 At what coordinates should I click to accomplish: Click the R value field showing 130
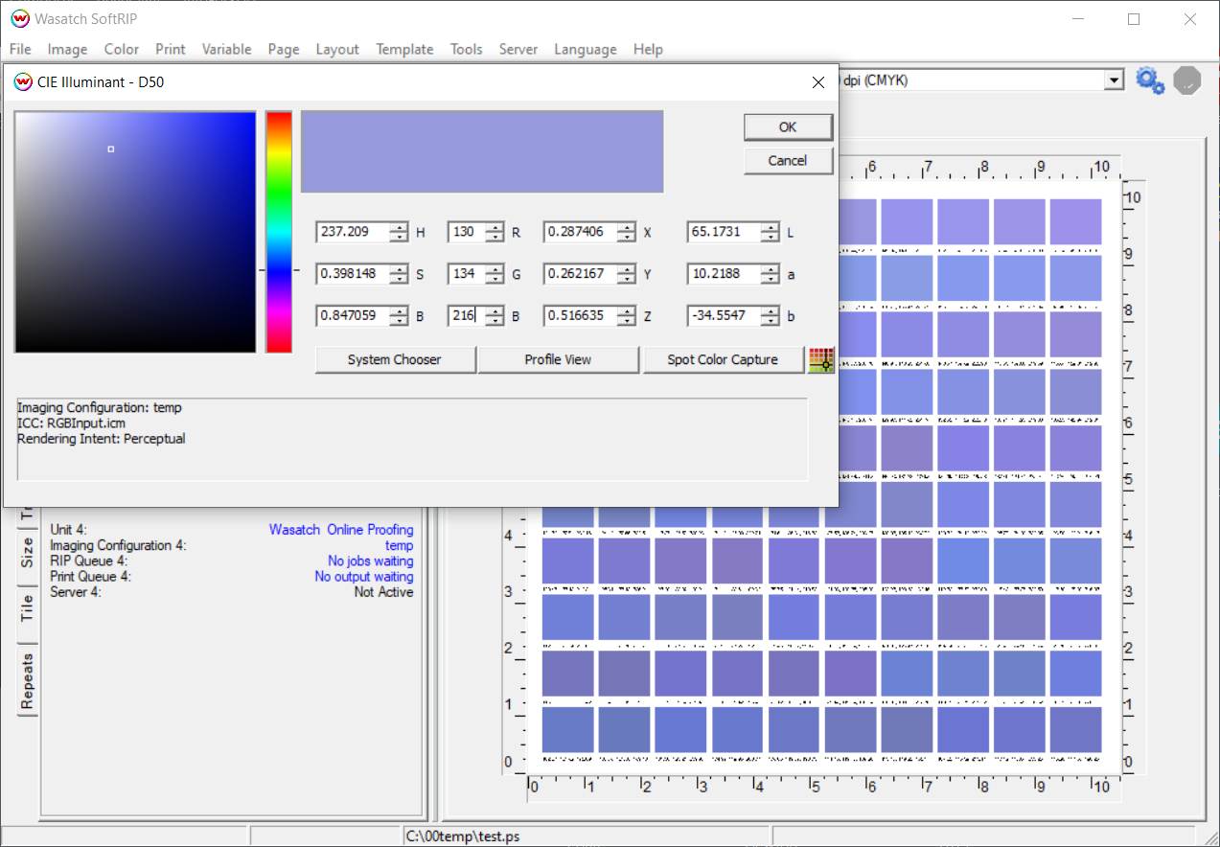466,232
